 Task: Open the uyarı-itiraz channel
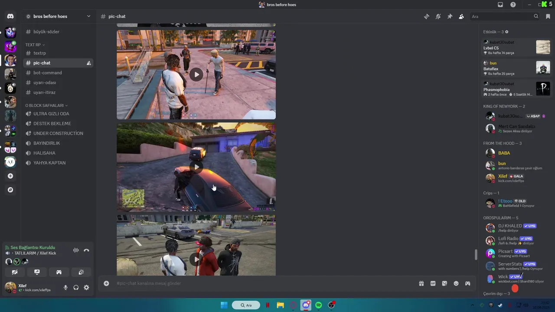pyautogui.click(x=58, y=92)
